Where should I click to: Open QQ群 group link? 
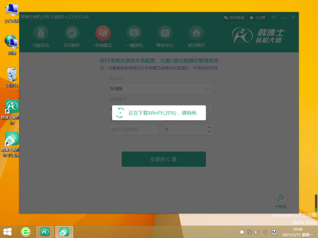tap(257, 18)
